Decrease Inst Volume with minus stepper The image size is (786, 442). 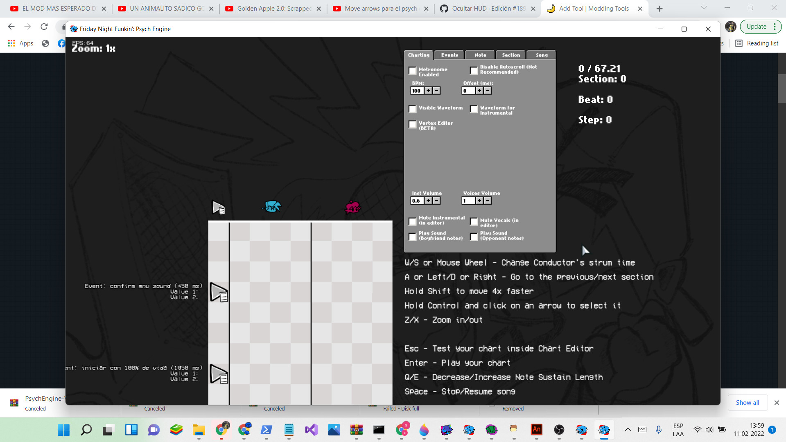tap(437, 201)
